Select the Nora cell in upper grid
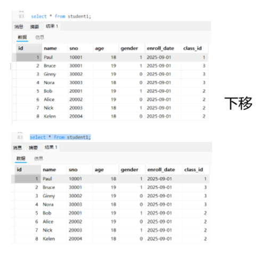Image resolution: width=278 pixels, height=255 pixels. tap(55, 83)
